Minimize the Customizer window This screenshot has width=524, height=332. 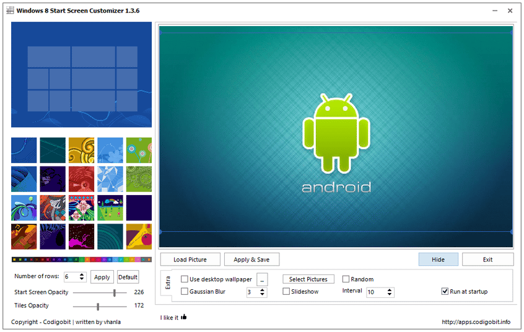495,11
